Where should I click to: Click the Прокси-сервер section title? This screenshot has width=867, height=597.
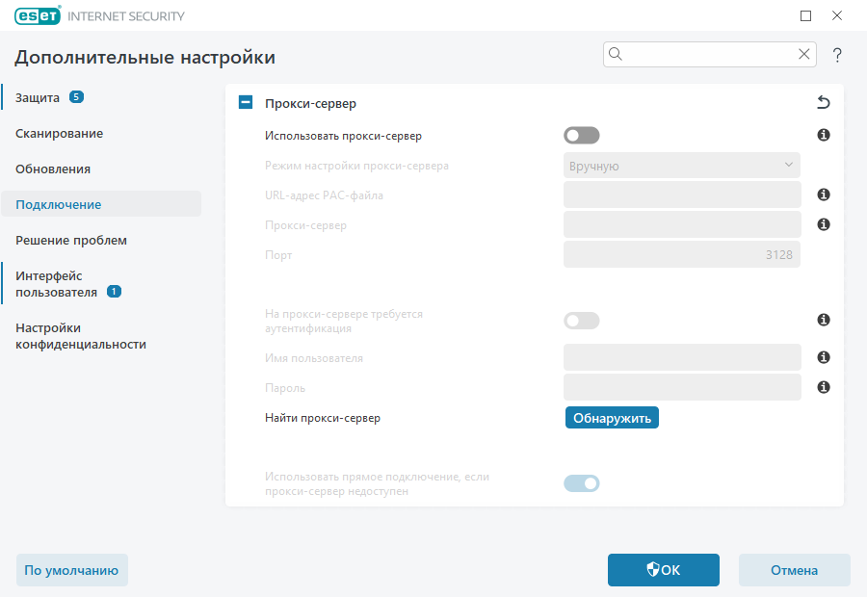tap(311, 103)
